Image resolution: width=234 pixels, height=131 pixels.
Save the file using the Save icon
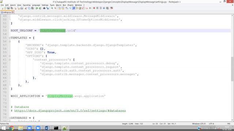(x=8, y=8)
